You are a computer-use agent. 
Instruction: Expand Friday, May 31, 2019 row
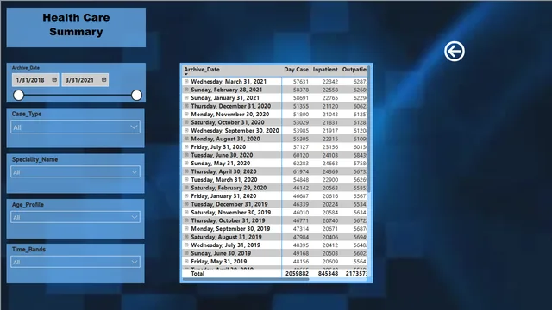[x=186, y=261]
